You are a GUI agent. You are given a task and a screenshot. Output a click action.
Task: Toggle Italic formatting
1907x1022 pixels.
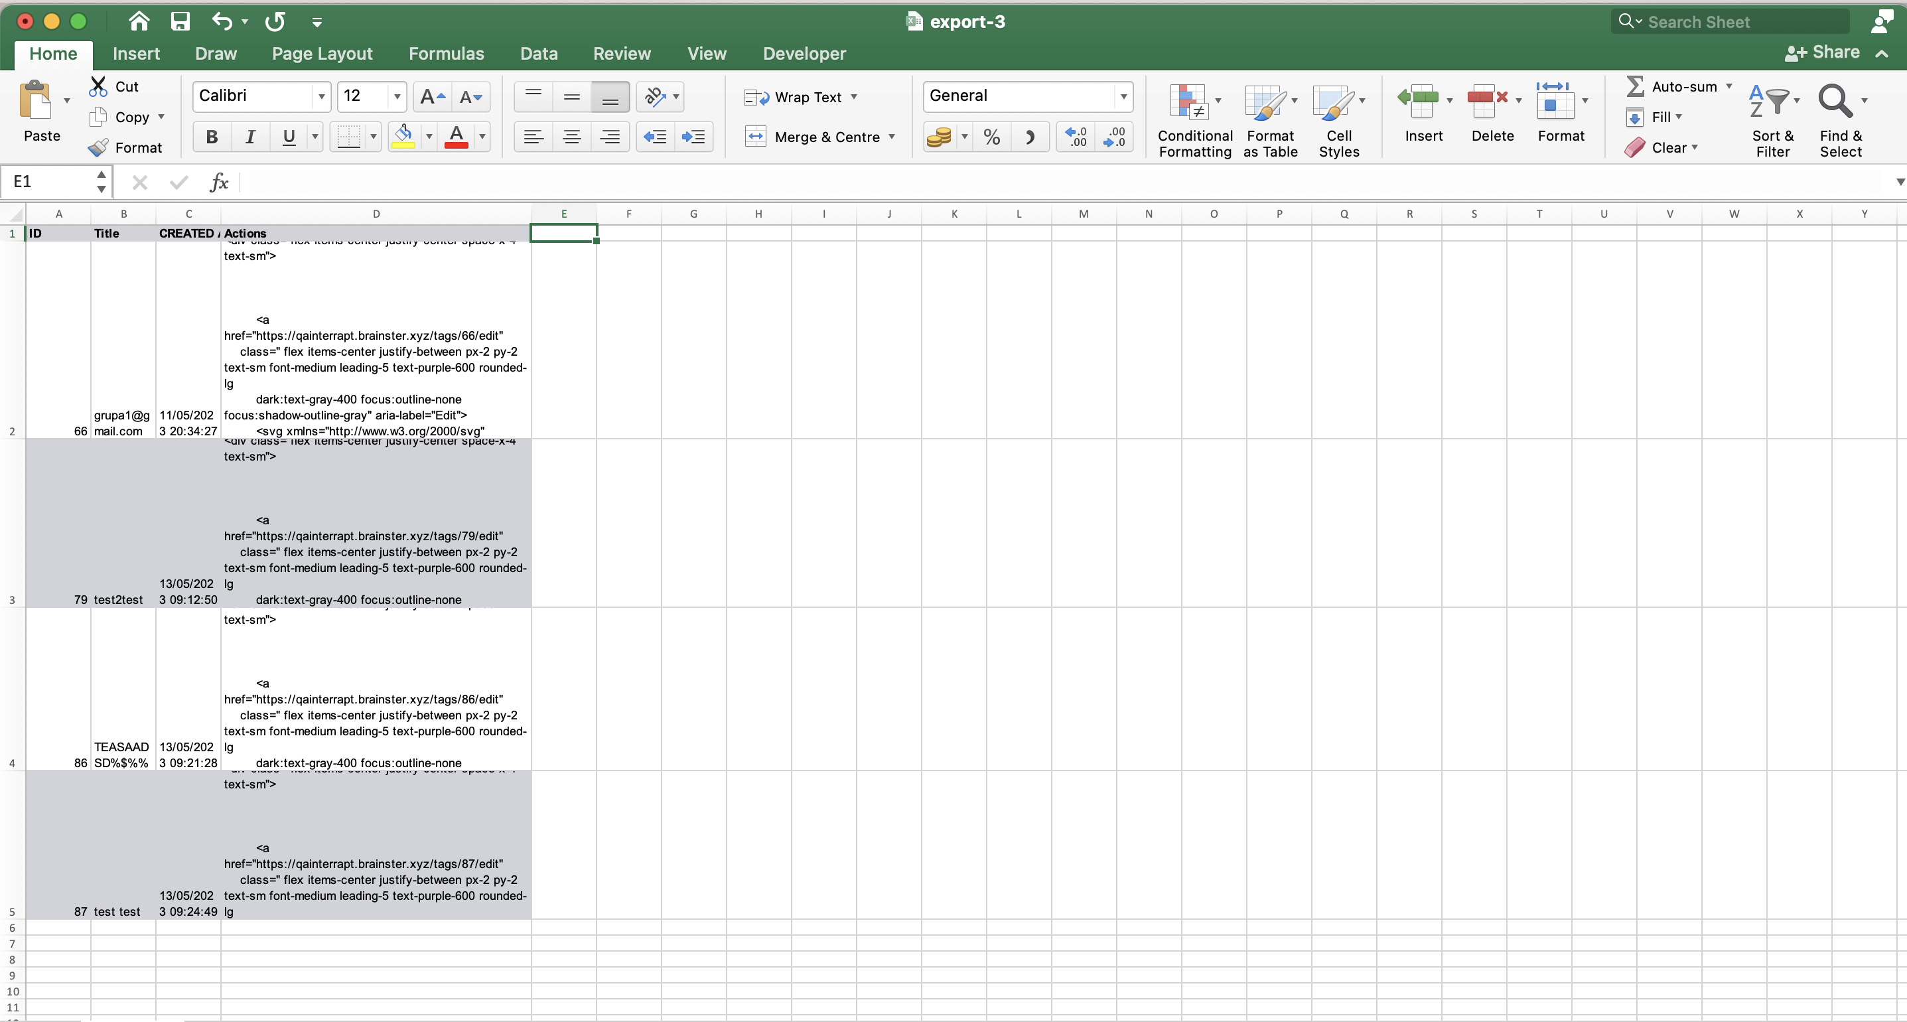pyautogui.click(x=250, y=137)
